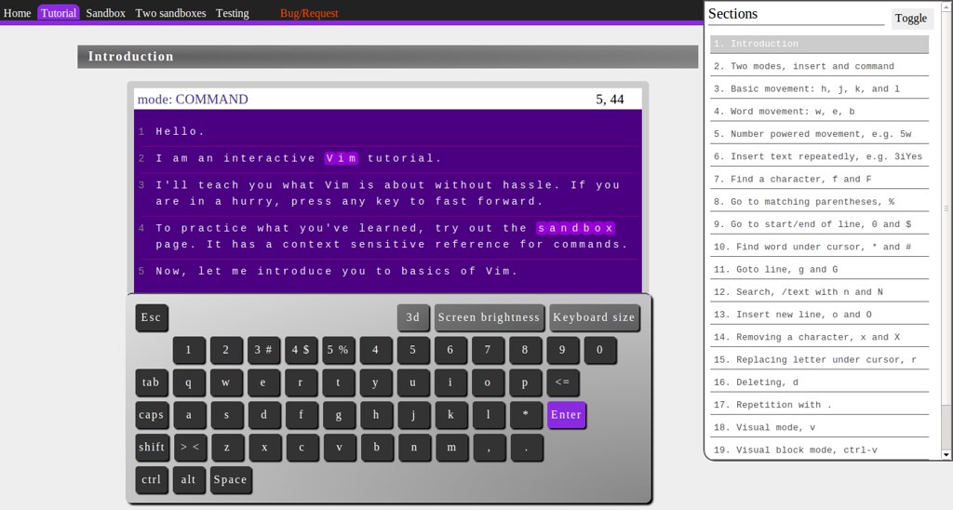The height and width of the screenshot is (510, 953).
Task: Adjust Screen brightness setting
Action: 489,317
